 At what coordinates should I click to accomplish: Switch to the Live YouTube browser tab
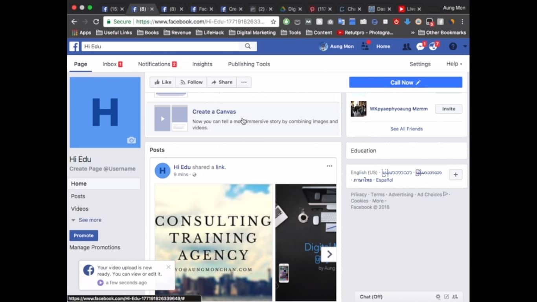click(410, 9)
